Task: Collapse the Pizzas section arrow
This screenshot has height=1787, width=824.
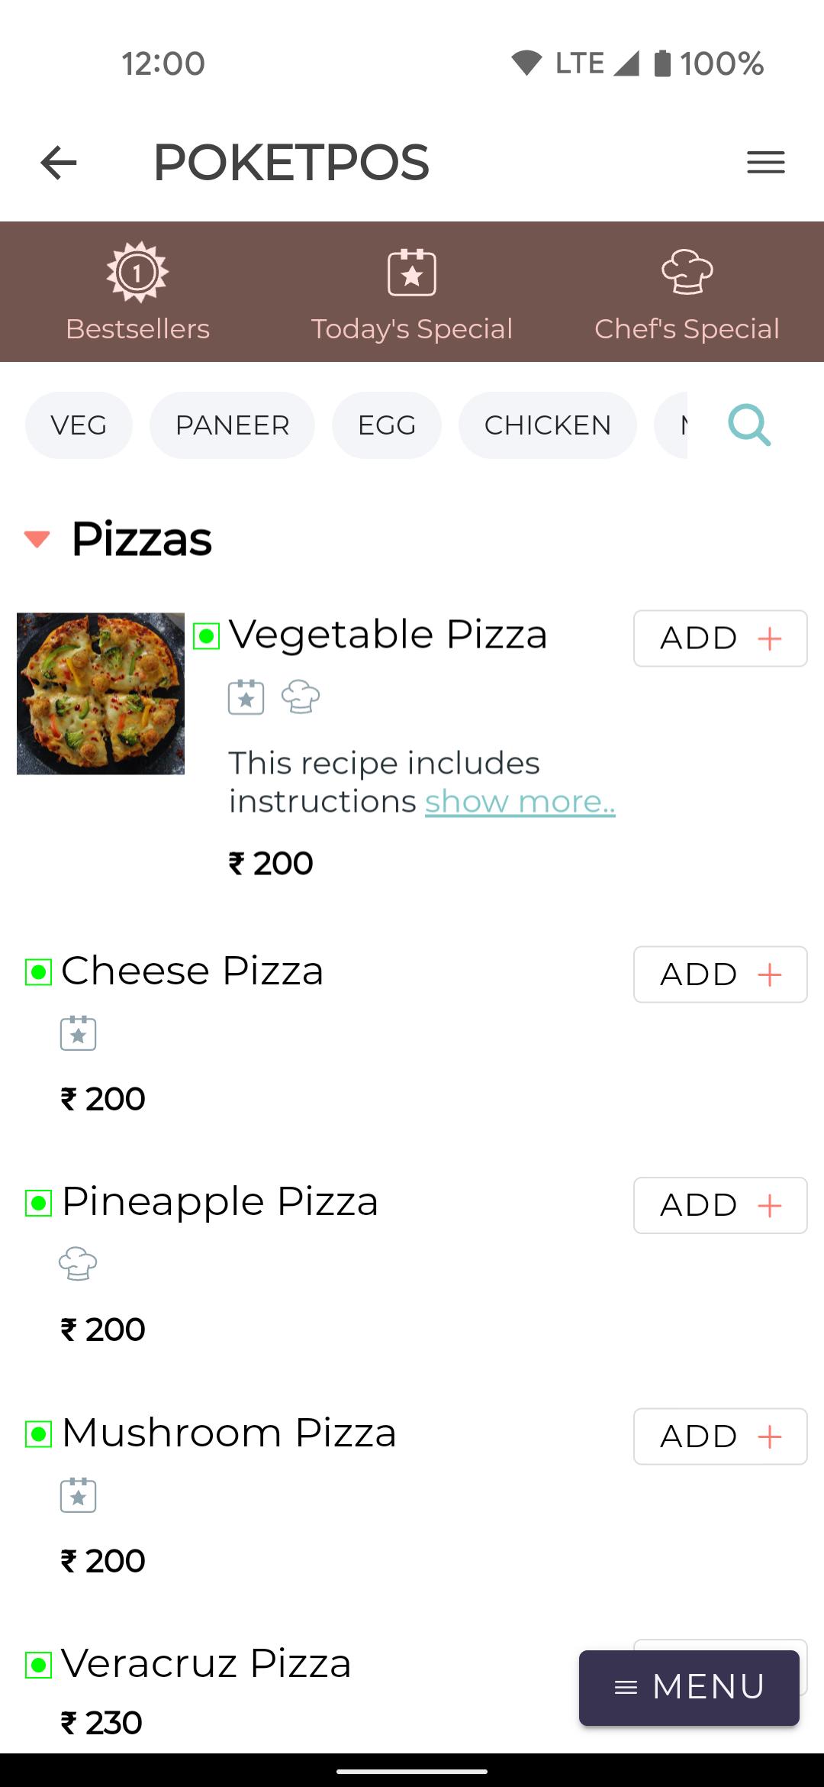Action: click(37, 539)
